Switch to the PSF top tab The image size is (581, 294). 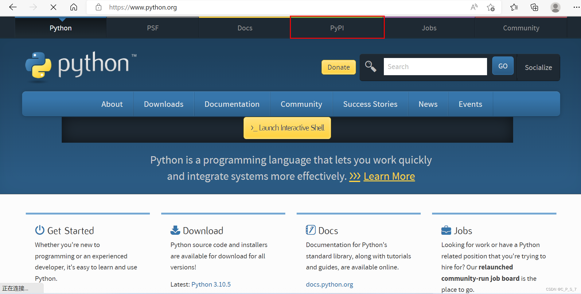[x=153, y=28]
